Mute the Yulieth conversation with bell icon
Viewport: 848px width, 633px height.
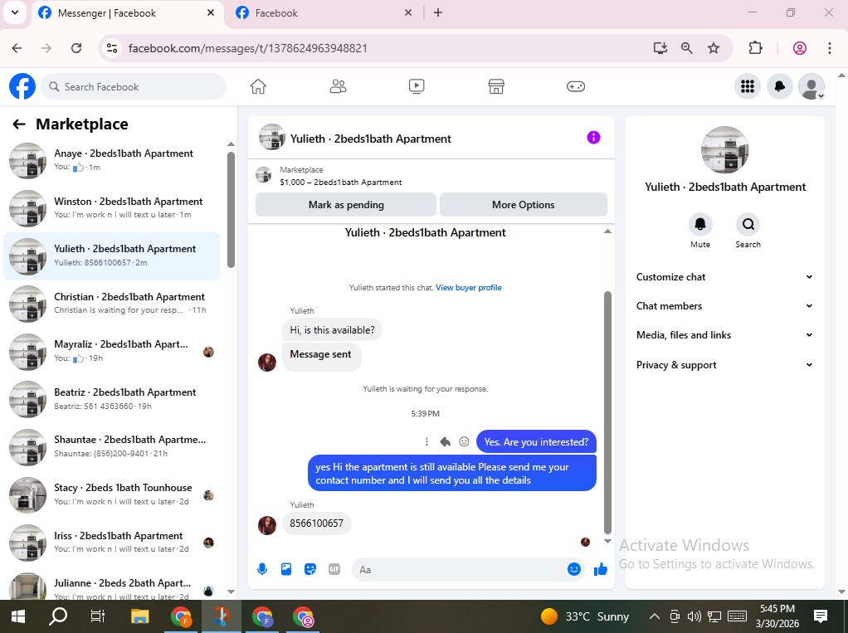click(x=699, y=224)
